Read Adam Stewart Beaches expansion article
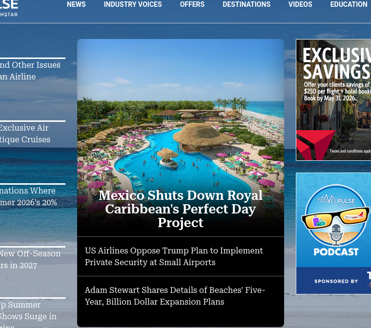The height and width of the screenshot is (328, 371). point(175,296)
